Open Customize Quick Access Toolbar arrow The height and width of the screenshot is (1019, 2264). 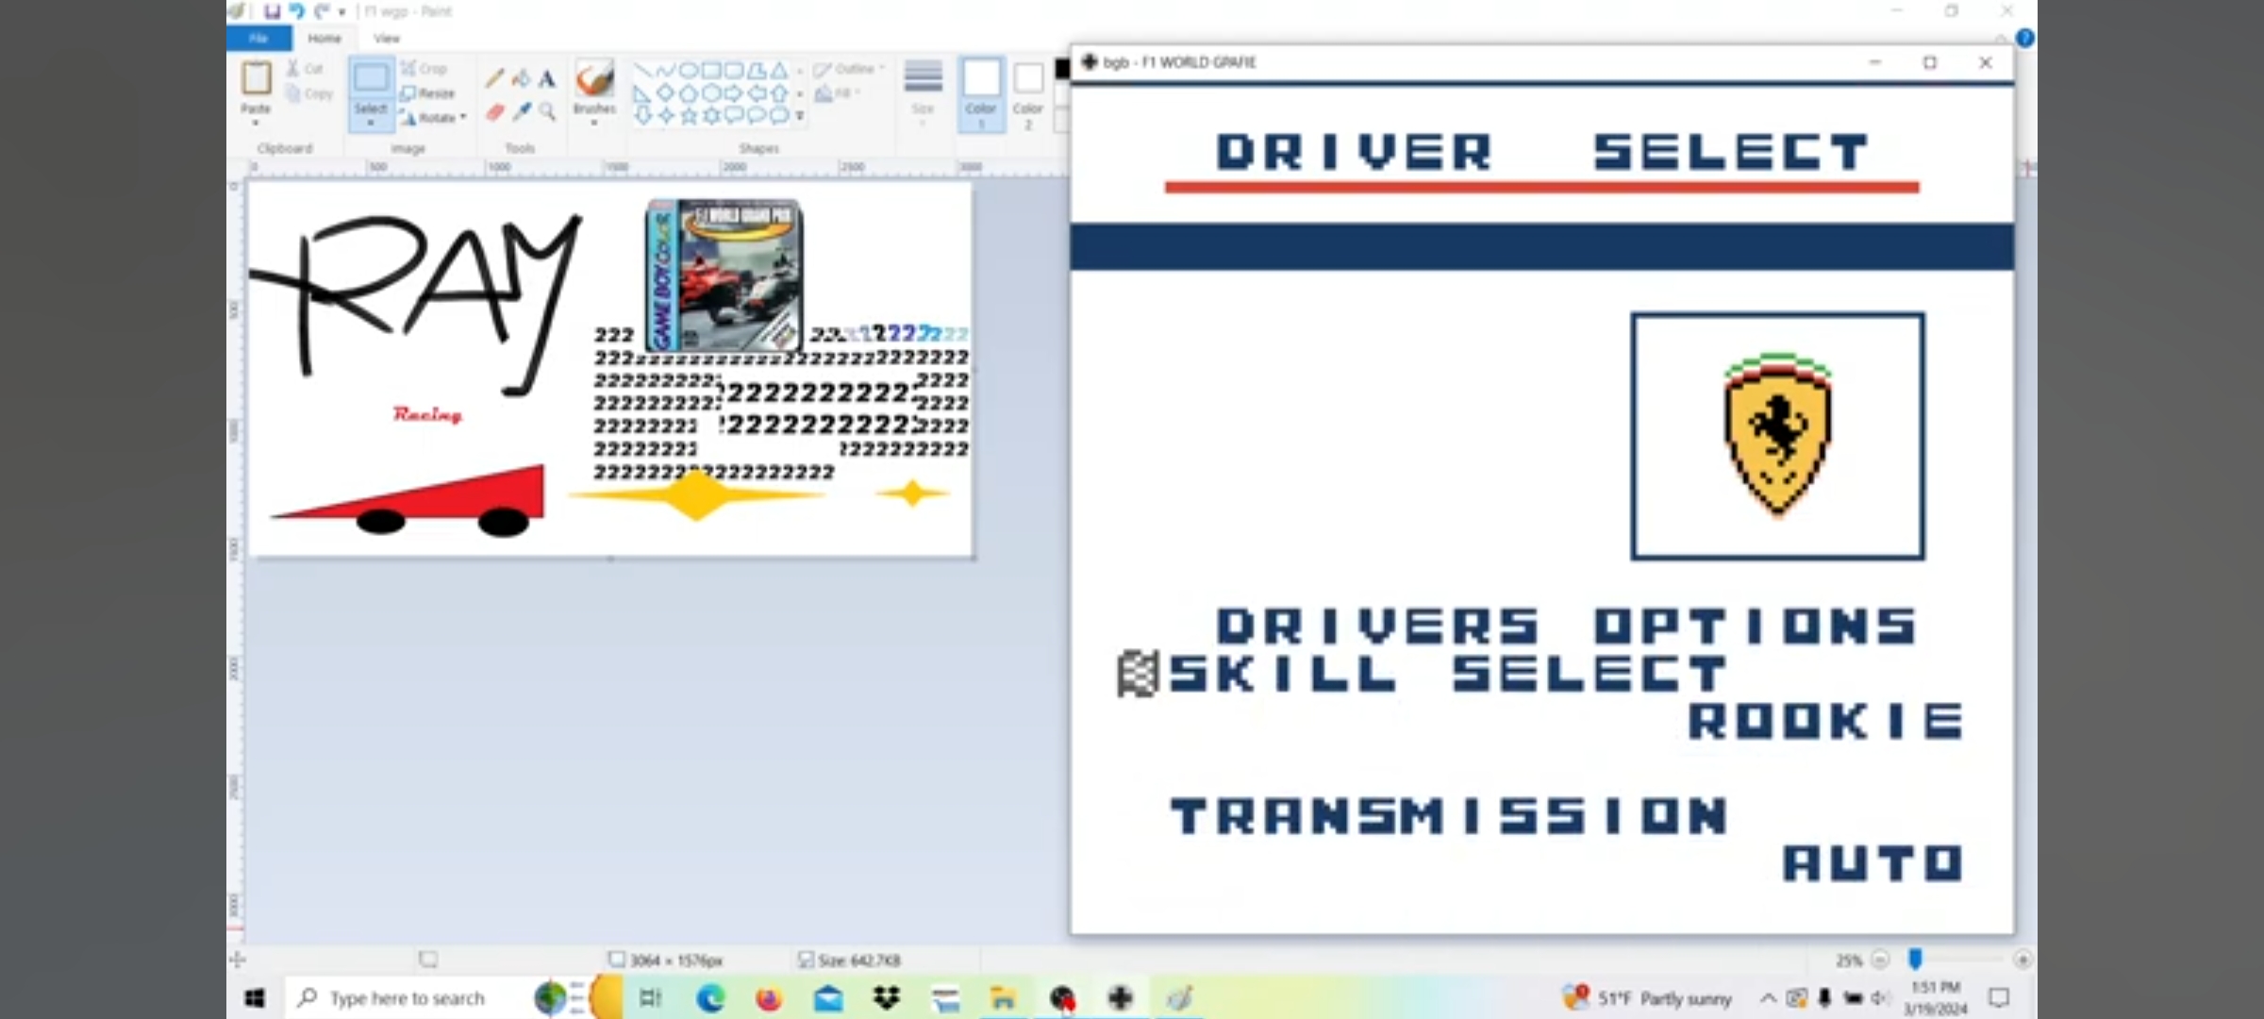(x=342, y=11)
